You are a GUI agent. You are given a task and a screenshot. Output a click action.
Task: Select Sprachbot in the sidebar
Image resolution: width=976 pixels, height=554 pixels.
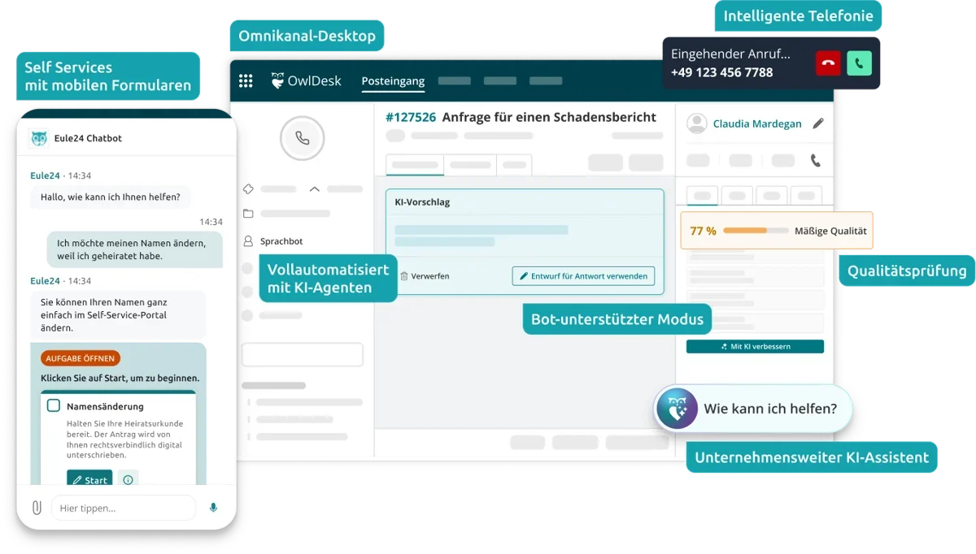(281, 241)
